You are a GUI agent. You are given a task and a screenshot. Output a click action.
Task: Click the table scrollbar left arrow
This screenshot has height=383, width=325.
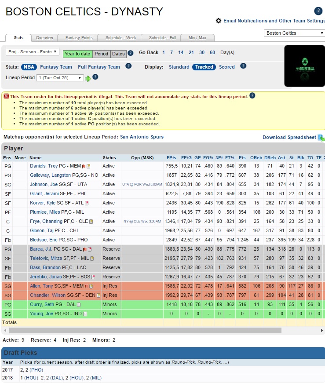coord(5,331)
